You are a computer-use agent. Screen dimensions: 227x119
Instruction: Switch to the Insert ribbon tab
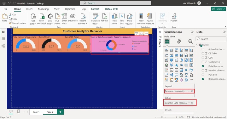point(29,9)
